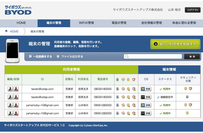Click HOME breadcrumb link
The width and height of the screenshot is (203, 133).
click(x=14, y=32)
